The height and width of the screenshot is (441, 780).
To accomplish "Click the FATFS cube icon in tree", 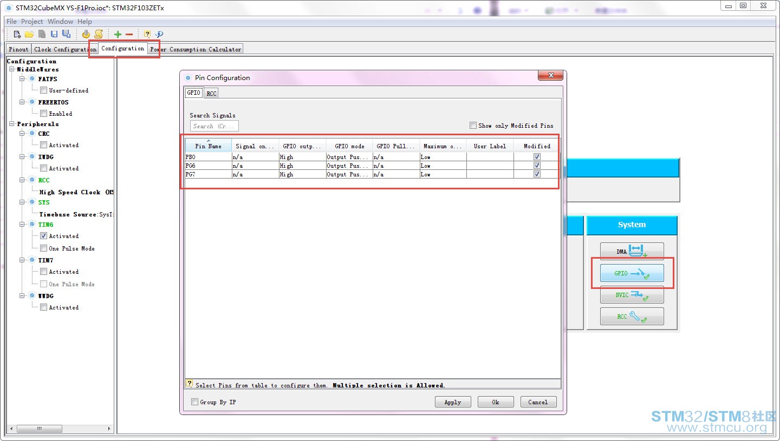I will click(x=32, y=79).
